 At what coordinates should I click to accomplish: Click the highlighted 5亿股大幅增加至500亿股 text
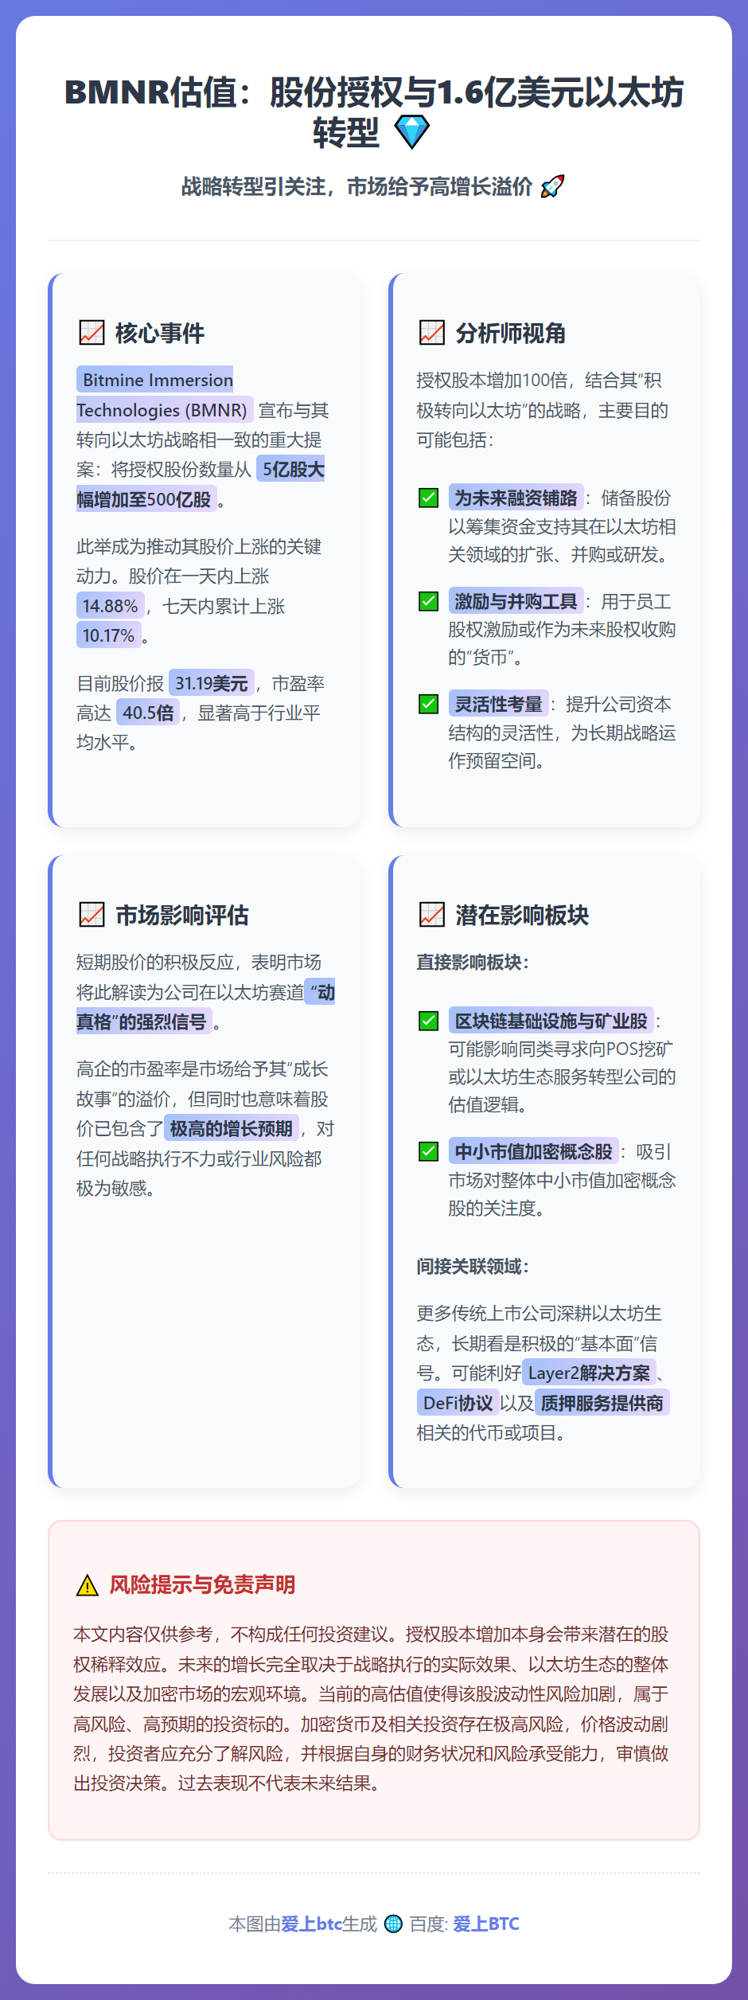click(x=201, y=484)
